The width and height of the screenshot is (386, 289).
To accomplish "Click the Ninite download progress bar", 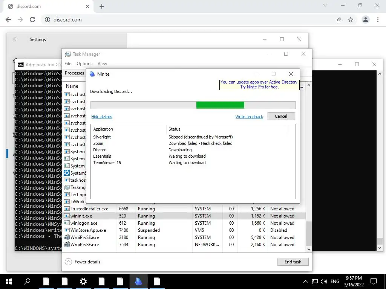I will [x=193, y=105].
